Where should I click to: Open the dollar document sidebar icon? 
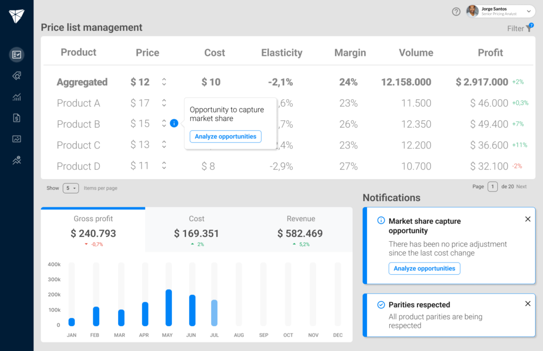point(16,118)
